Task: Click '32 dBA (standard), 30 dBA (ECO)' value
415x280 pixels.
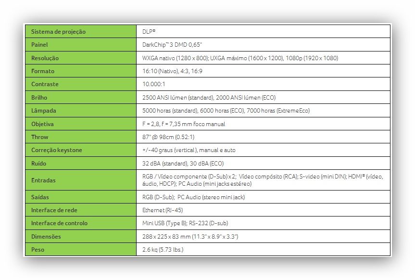Action: [x=183, y=164]
